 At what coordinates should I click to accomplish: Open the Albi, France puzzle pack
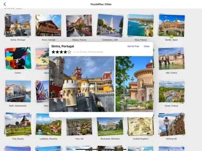click(171, 59)
